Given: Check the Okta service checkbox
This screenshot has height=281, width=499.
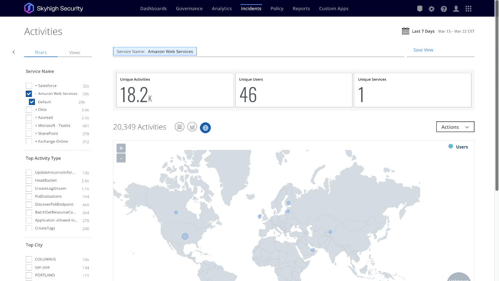Looking at the screenshot, I should pos(29,110).
